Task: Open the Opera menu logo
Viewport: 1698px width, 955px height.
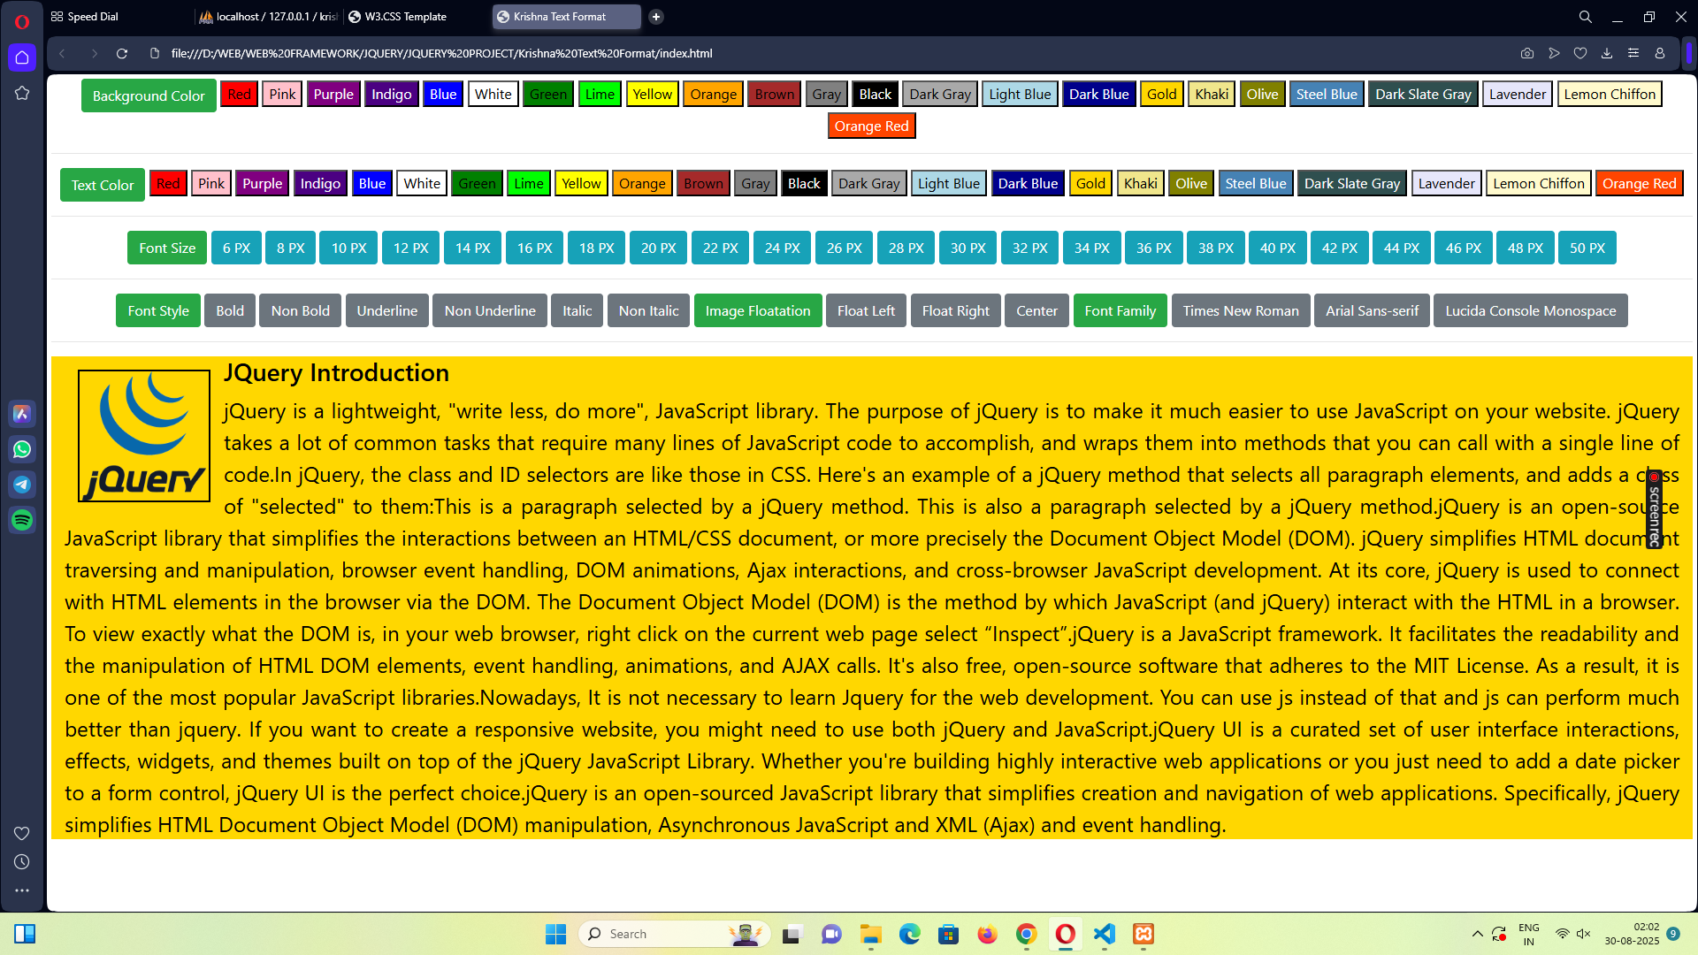Action: point(22,21)
